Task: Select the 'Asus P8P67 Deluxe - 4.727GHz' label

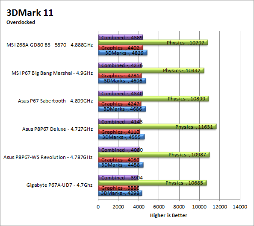Action: coord(57,129)
